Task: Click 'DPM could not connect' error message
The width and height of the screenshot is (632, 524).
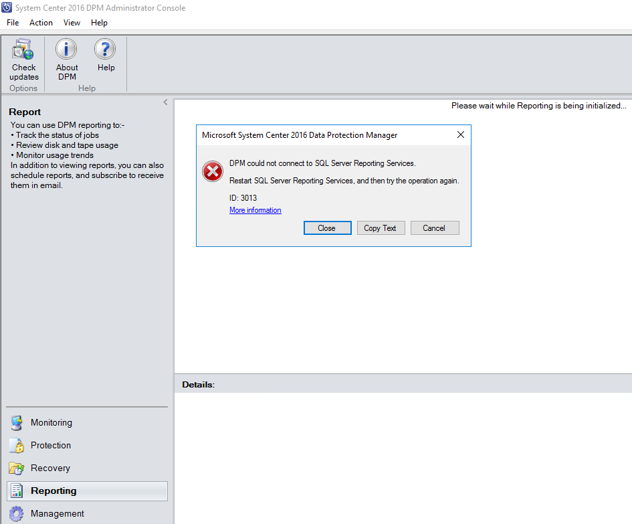Action: [322, 163]
